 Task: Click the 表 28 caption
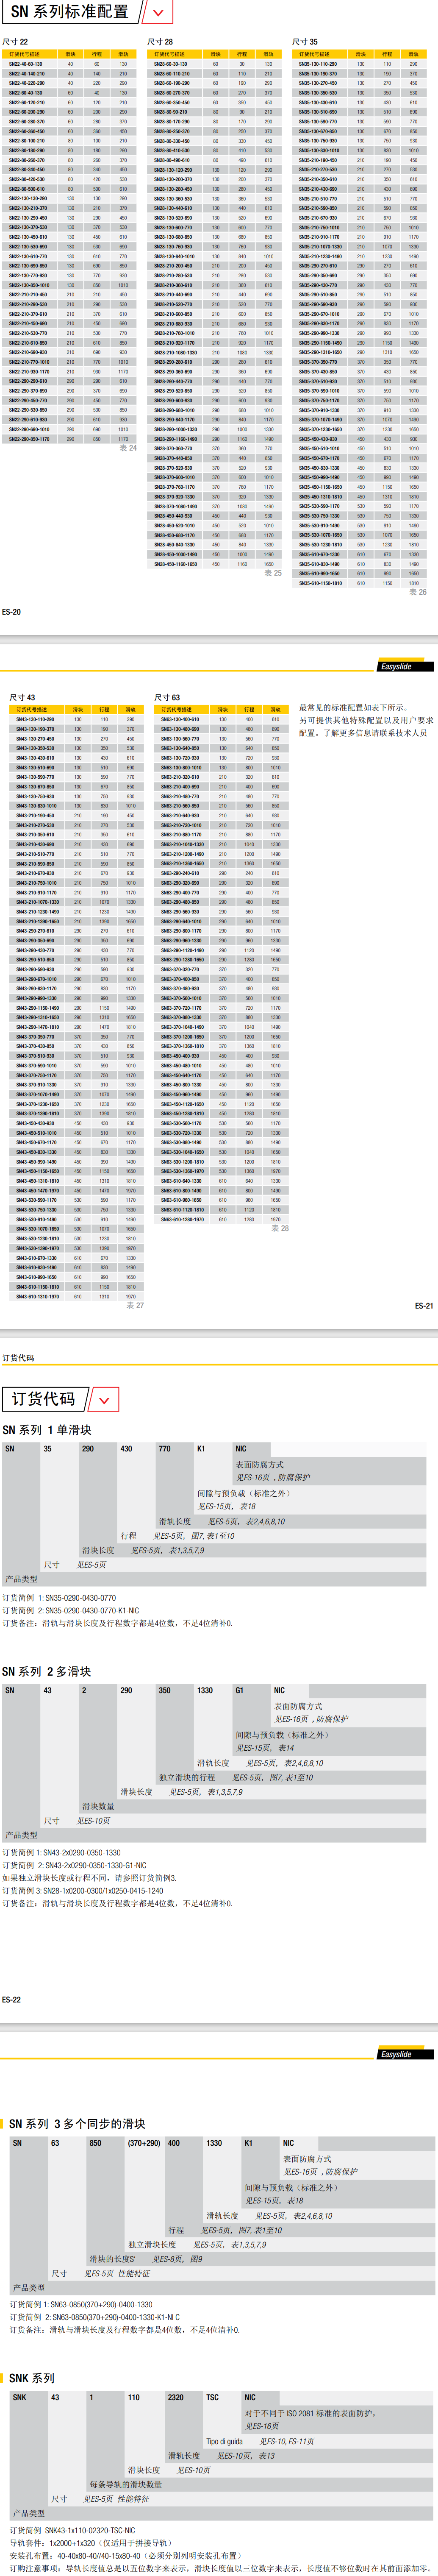coord(280,1228)
